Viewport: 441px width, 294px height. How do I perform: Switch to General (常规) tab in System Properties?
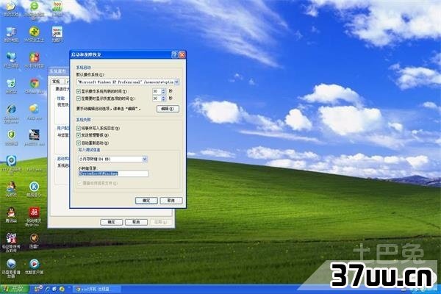[x=57, y=82]
